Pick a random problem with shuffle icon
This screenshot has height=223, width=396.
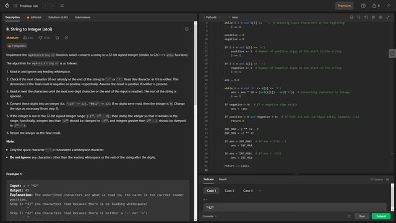[x=62, y=6]
